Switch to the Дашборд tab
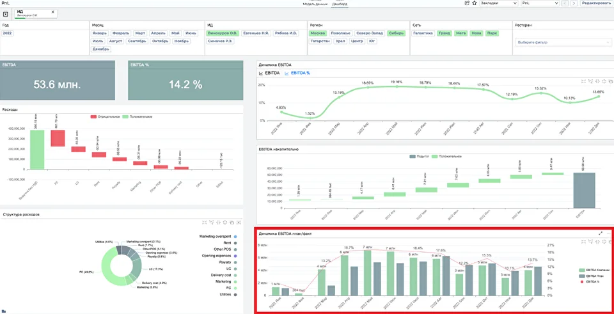Viewport: 614px width, 314px height. (340, 4)
